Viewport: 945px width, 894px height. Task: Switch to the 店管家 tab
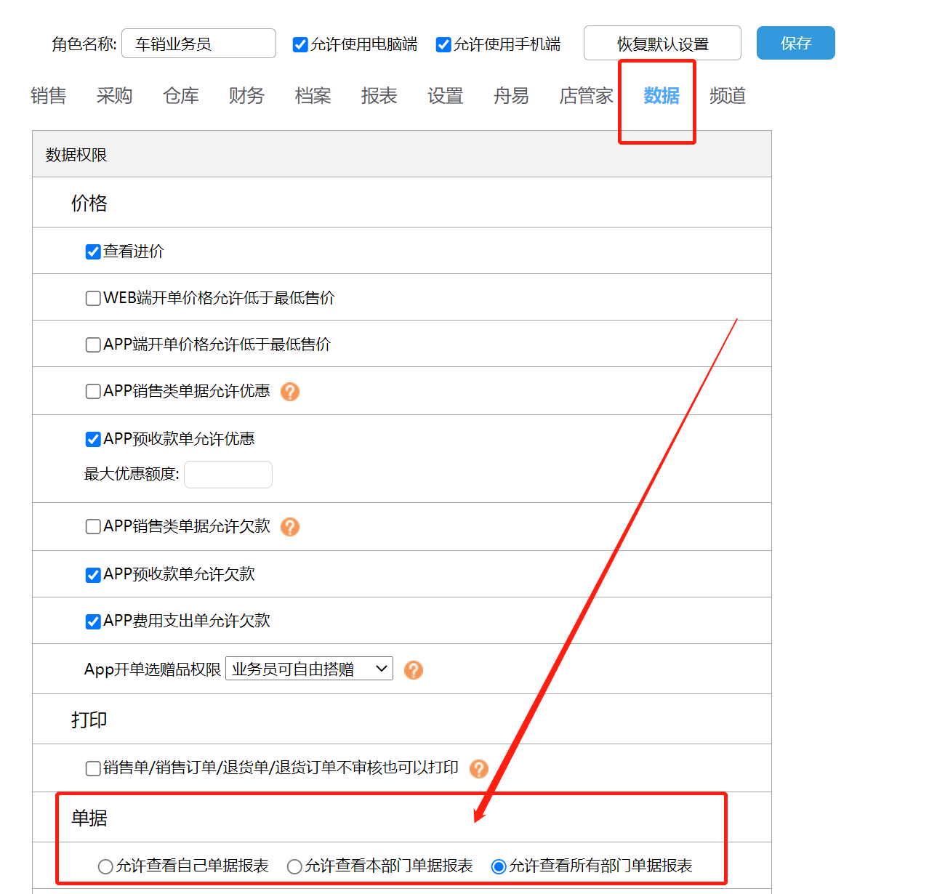(586, 96)
